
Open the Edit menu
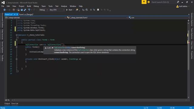8,6
